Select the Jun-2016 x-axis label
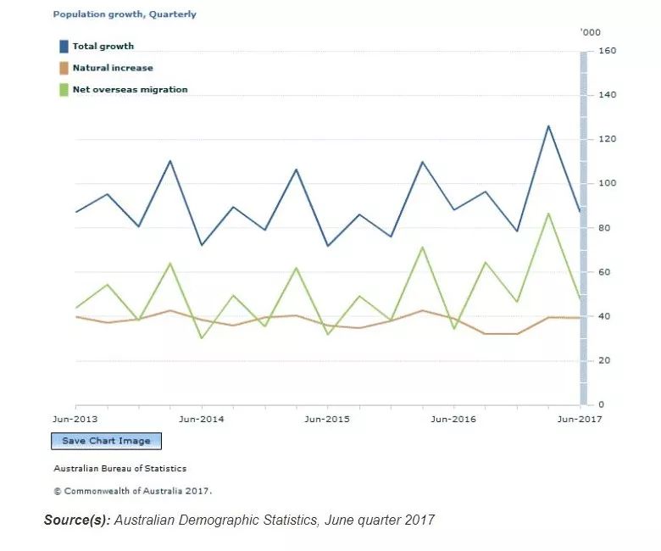661x551 pixels. click(453, 419)
